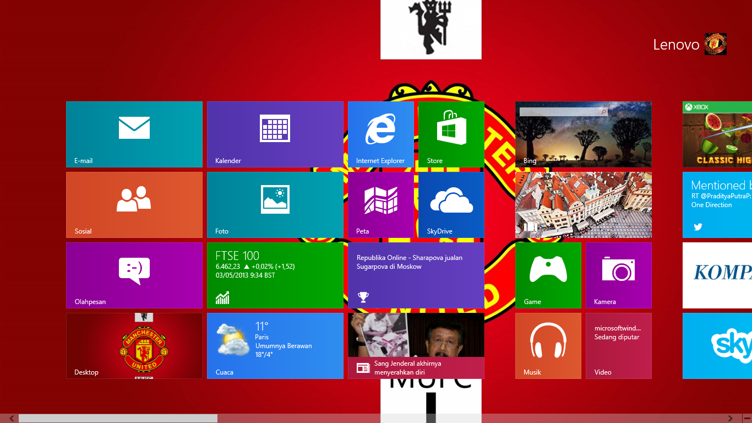Click the scrollbar left arrow

pos(12,419)
